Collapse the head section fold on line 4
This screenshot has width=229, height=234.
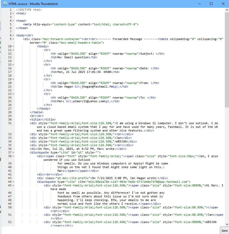click(13, 21)
